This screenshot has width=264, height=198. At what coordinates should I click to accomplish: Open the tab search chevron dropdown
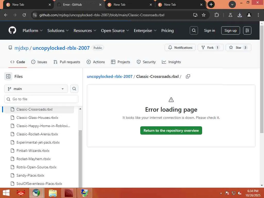click(232, 5)
